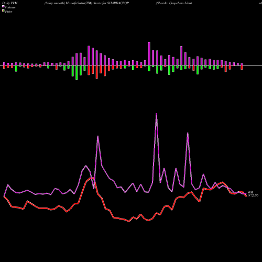The image size is (262, 262).
Task: Click the Volume legend color swatch
Action: tap(3, 6)
